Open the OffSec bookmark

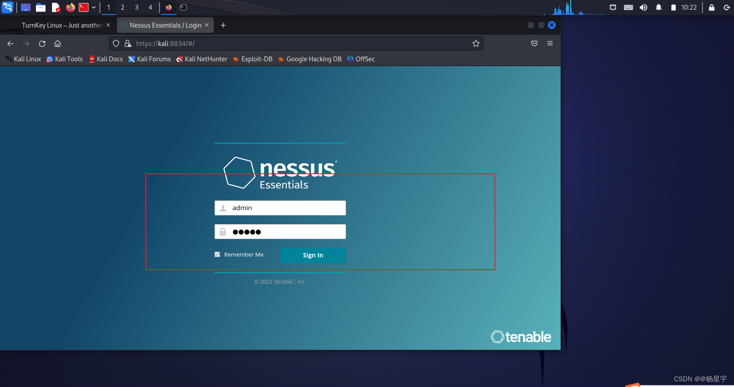[361, 59]
